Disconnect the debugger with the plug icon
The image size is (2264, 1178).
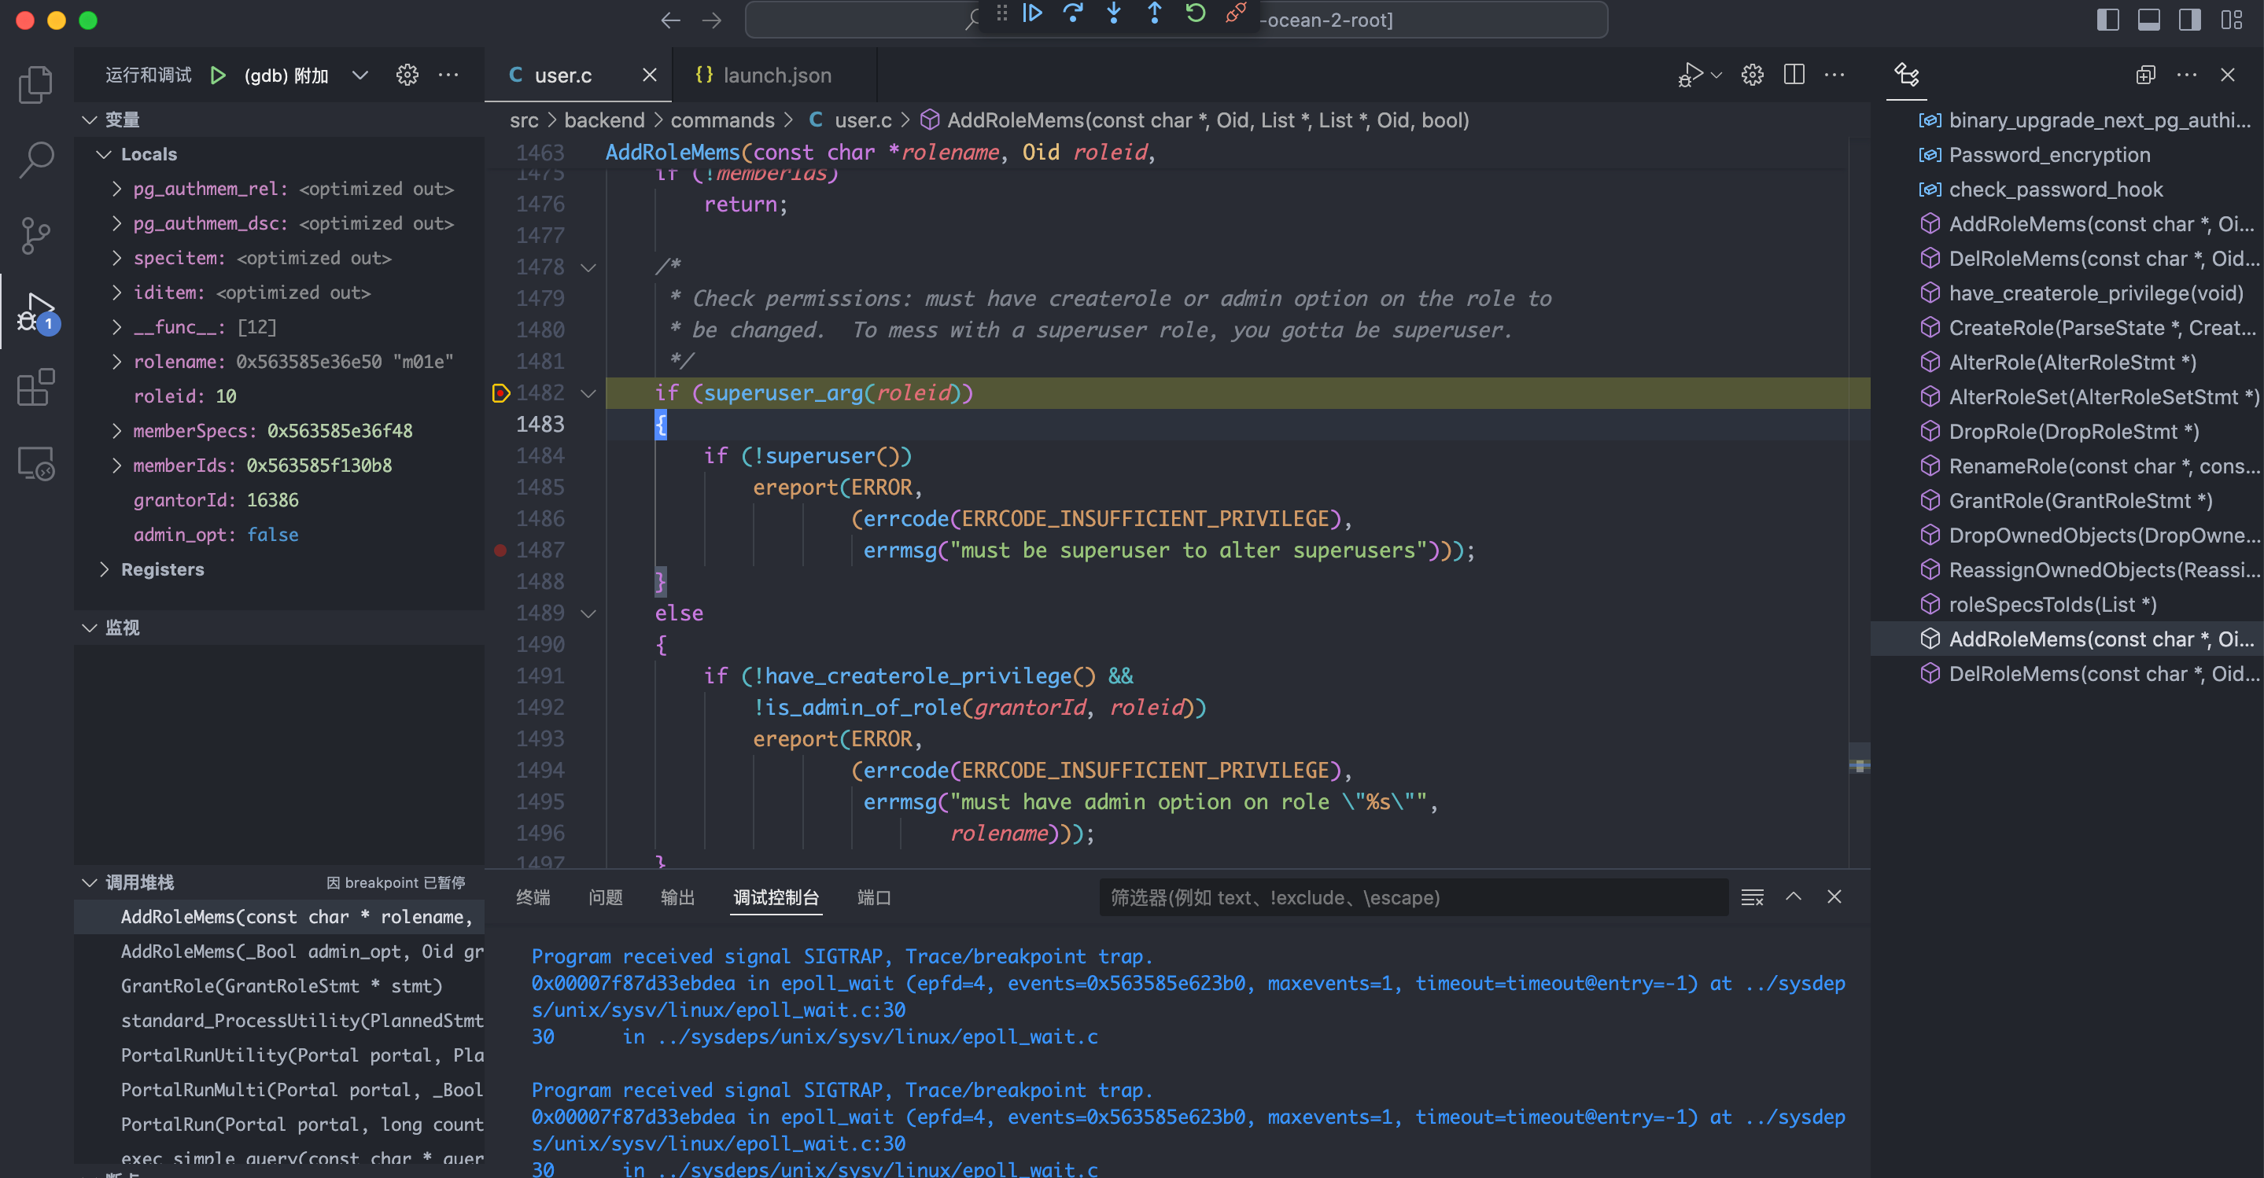(1236, 13)
